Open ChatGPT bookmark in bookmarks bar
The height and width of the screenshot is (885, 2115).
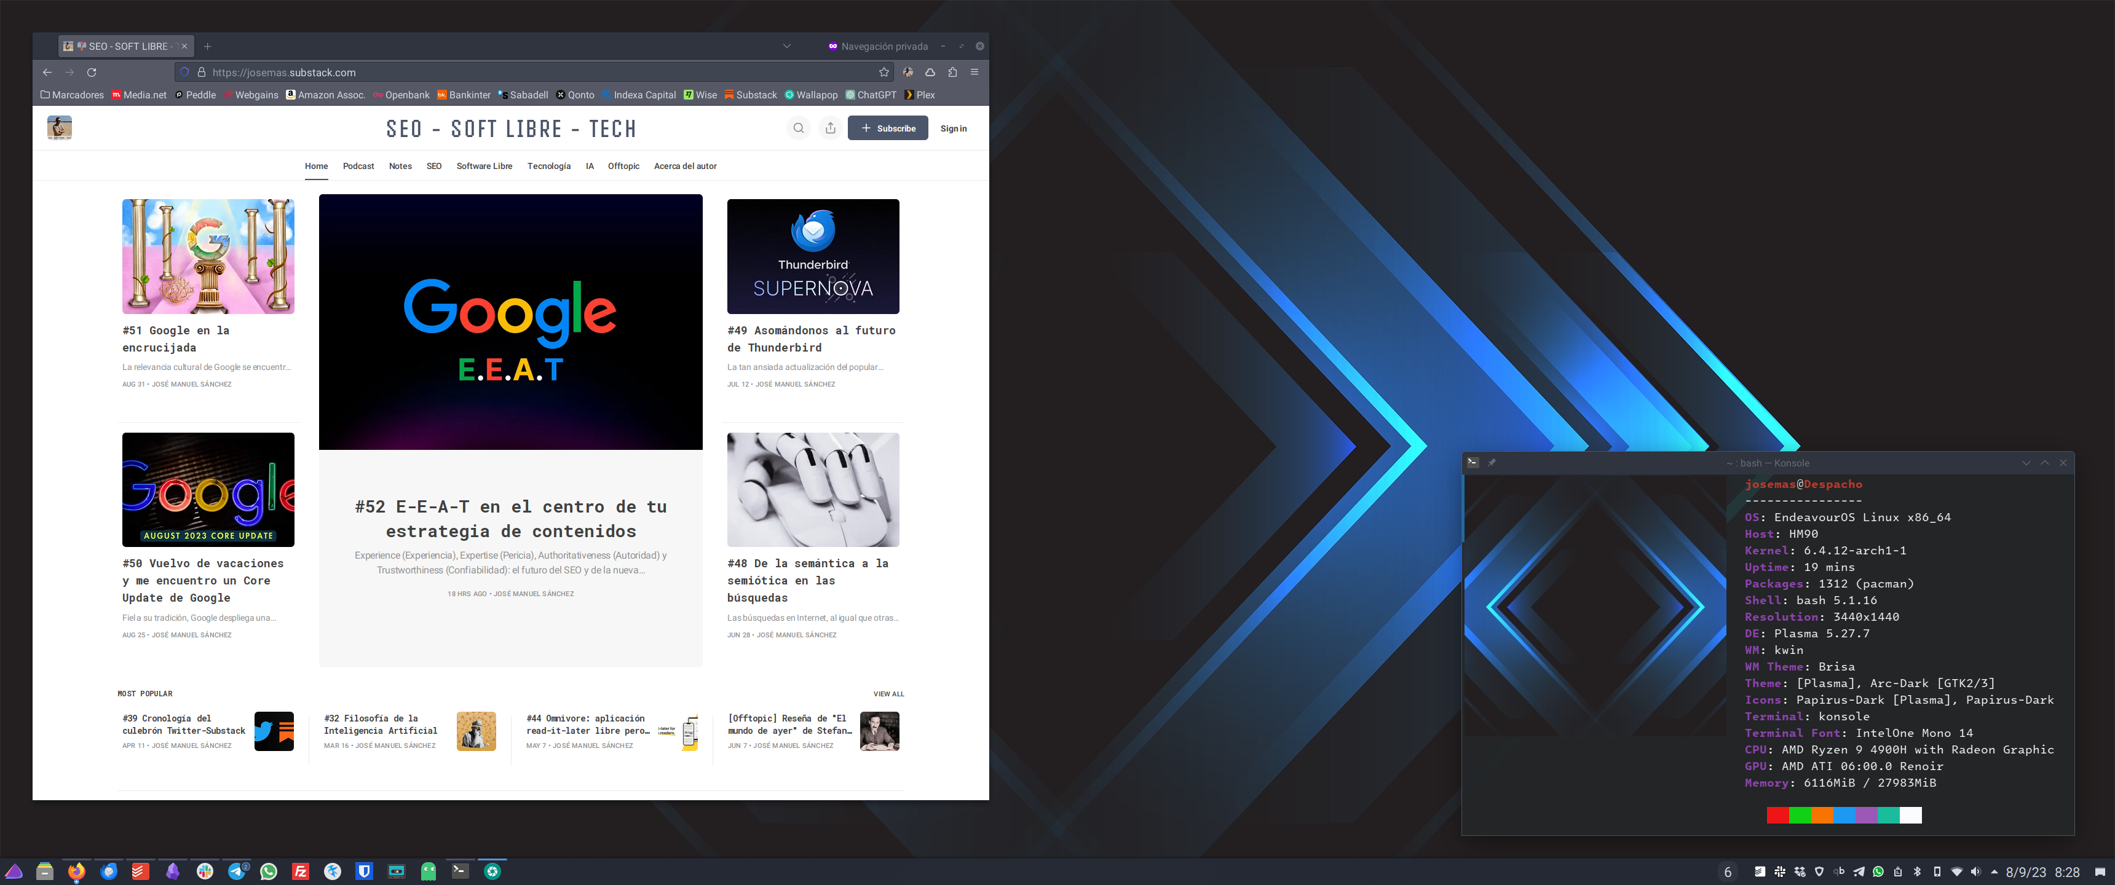[871, 95]
